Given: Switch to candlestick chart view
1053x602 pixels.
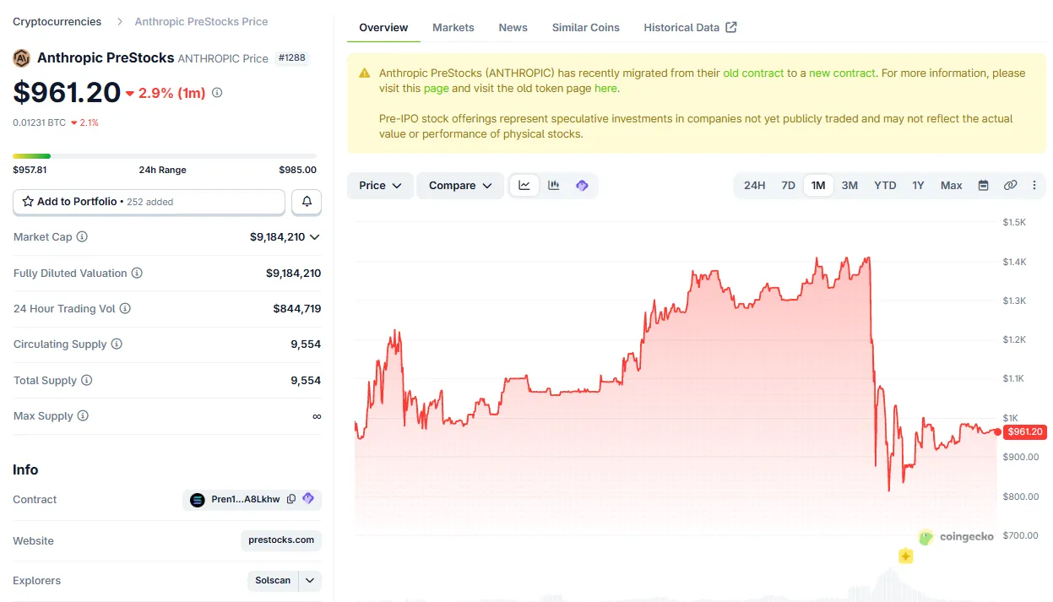Looking at the screenshot, I should click(554, 186).
